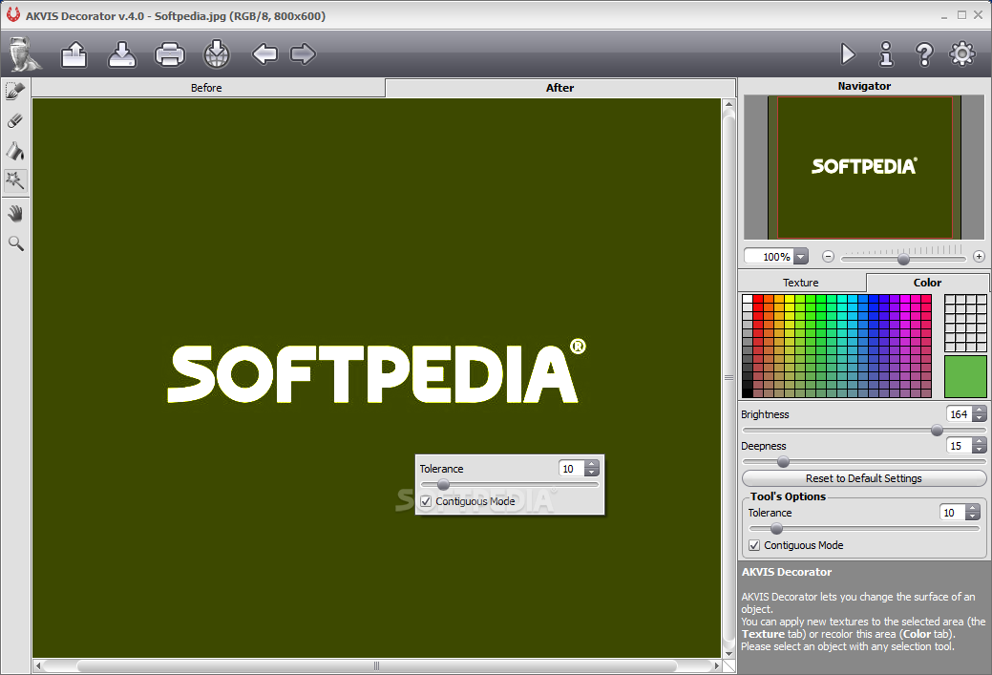Pick the white swatch in top-left of palette

tap(748, 299)
